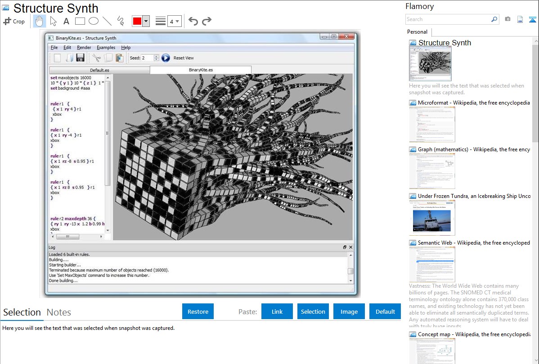The width and height of the screenshot is (539, 364).
Task: Click the New file toolbar icon
Action: 58,58
